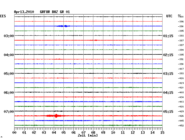Select the DC offset value -429

(x=181, y=111)
